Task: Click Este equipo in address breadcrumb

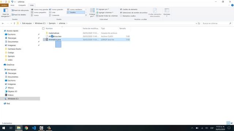Action: 27,23
